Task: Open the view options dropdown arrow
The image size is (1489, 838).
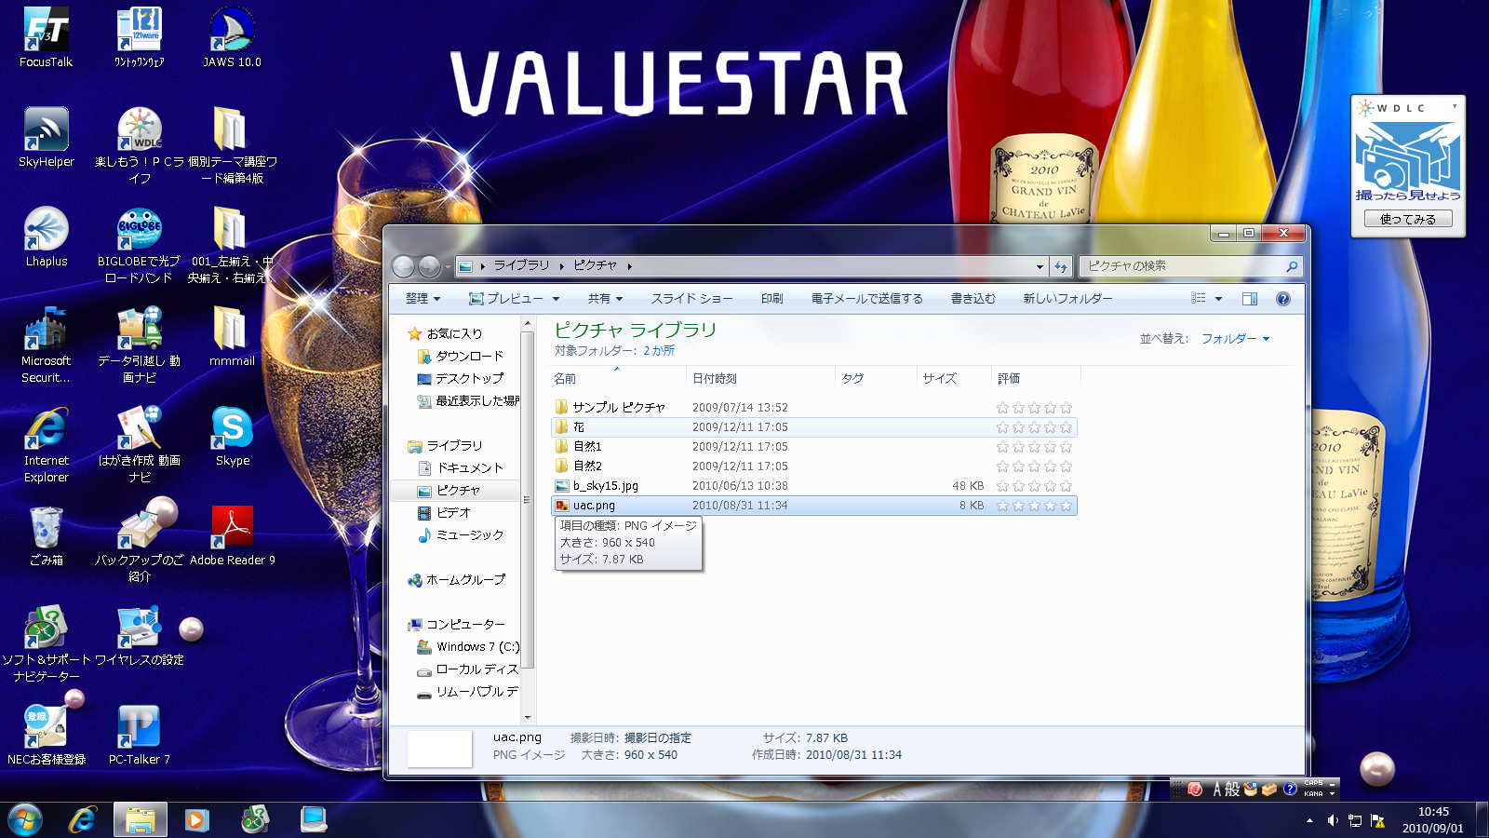Action: click(1218, 299)
